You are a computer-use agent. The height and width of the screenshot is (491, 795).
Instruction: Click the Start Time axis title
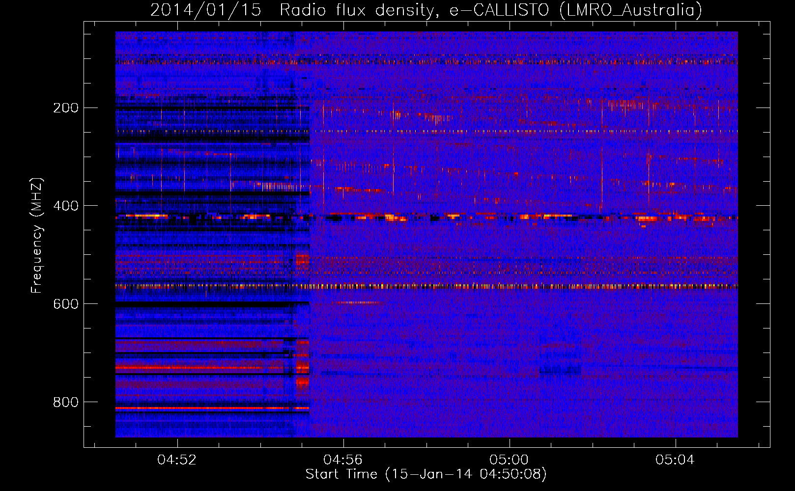coord(426,474)
